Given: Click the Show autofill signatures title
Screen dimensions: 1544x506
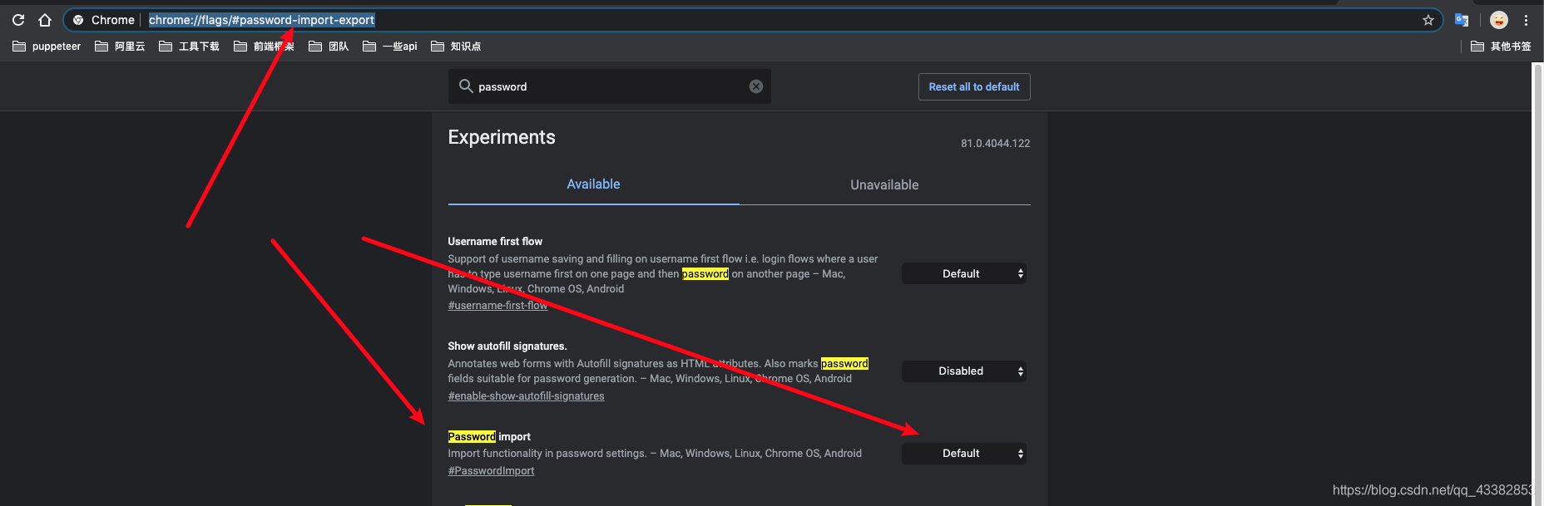Looking at the screenshot, I should pyautogui.click(x=507, y=346).
